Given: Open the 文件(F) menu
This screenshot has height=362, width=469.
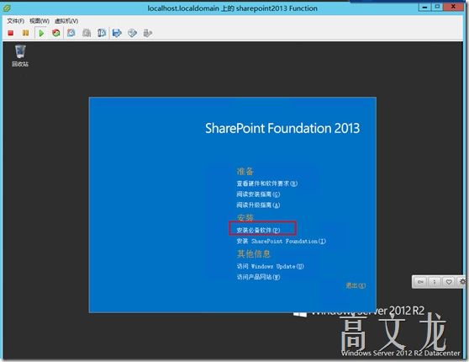Looking at the screenshot, I should [x=16, y=21].
